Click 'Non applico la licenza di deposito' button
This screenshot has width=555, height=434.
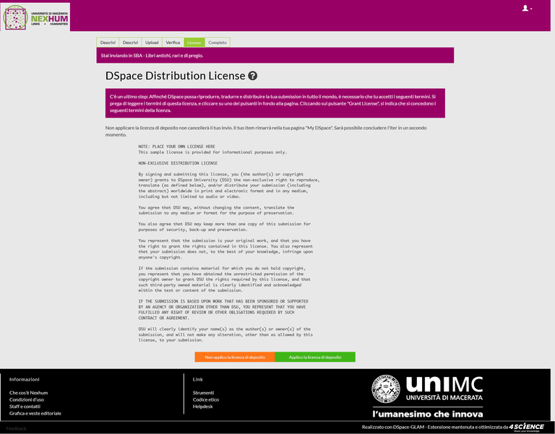tap(235, 357)
